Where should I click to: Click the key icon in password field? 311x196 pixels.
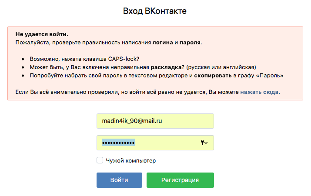(x=202, y=143)
